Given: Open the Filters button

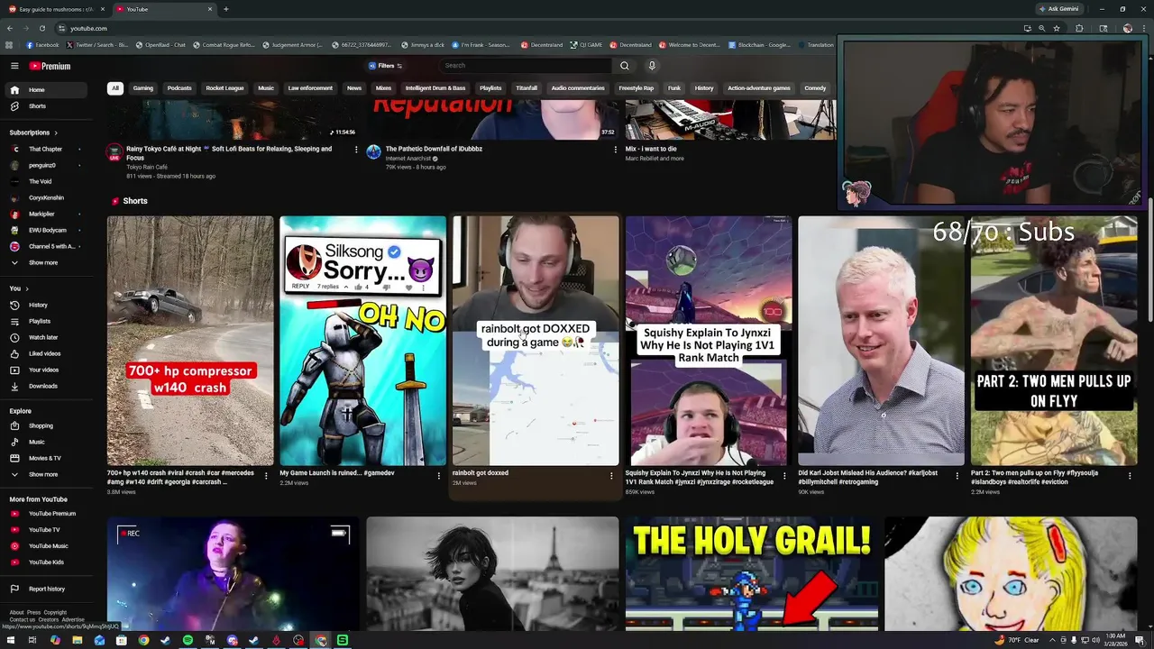Looking at the screenshot, I should [386, 66].
